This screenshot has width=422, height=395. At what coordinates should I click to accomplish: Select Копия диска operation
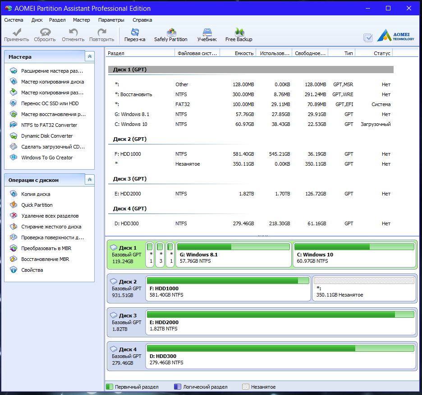30,194
